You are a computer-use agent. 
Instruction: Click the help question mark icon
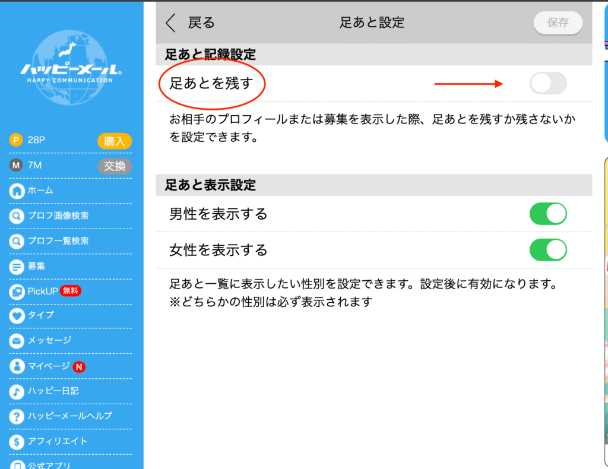click(x=17, y=416)
